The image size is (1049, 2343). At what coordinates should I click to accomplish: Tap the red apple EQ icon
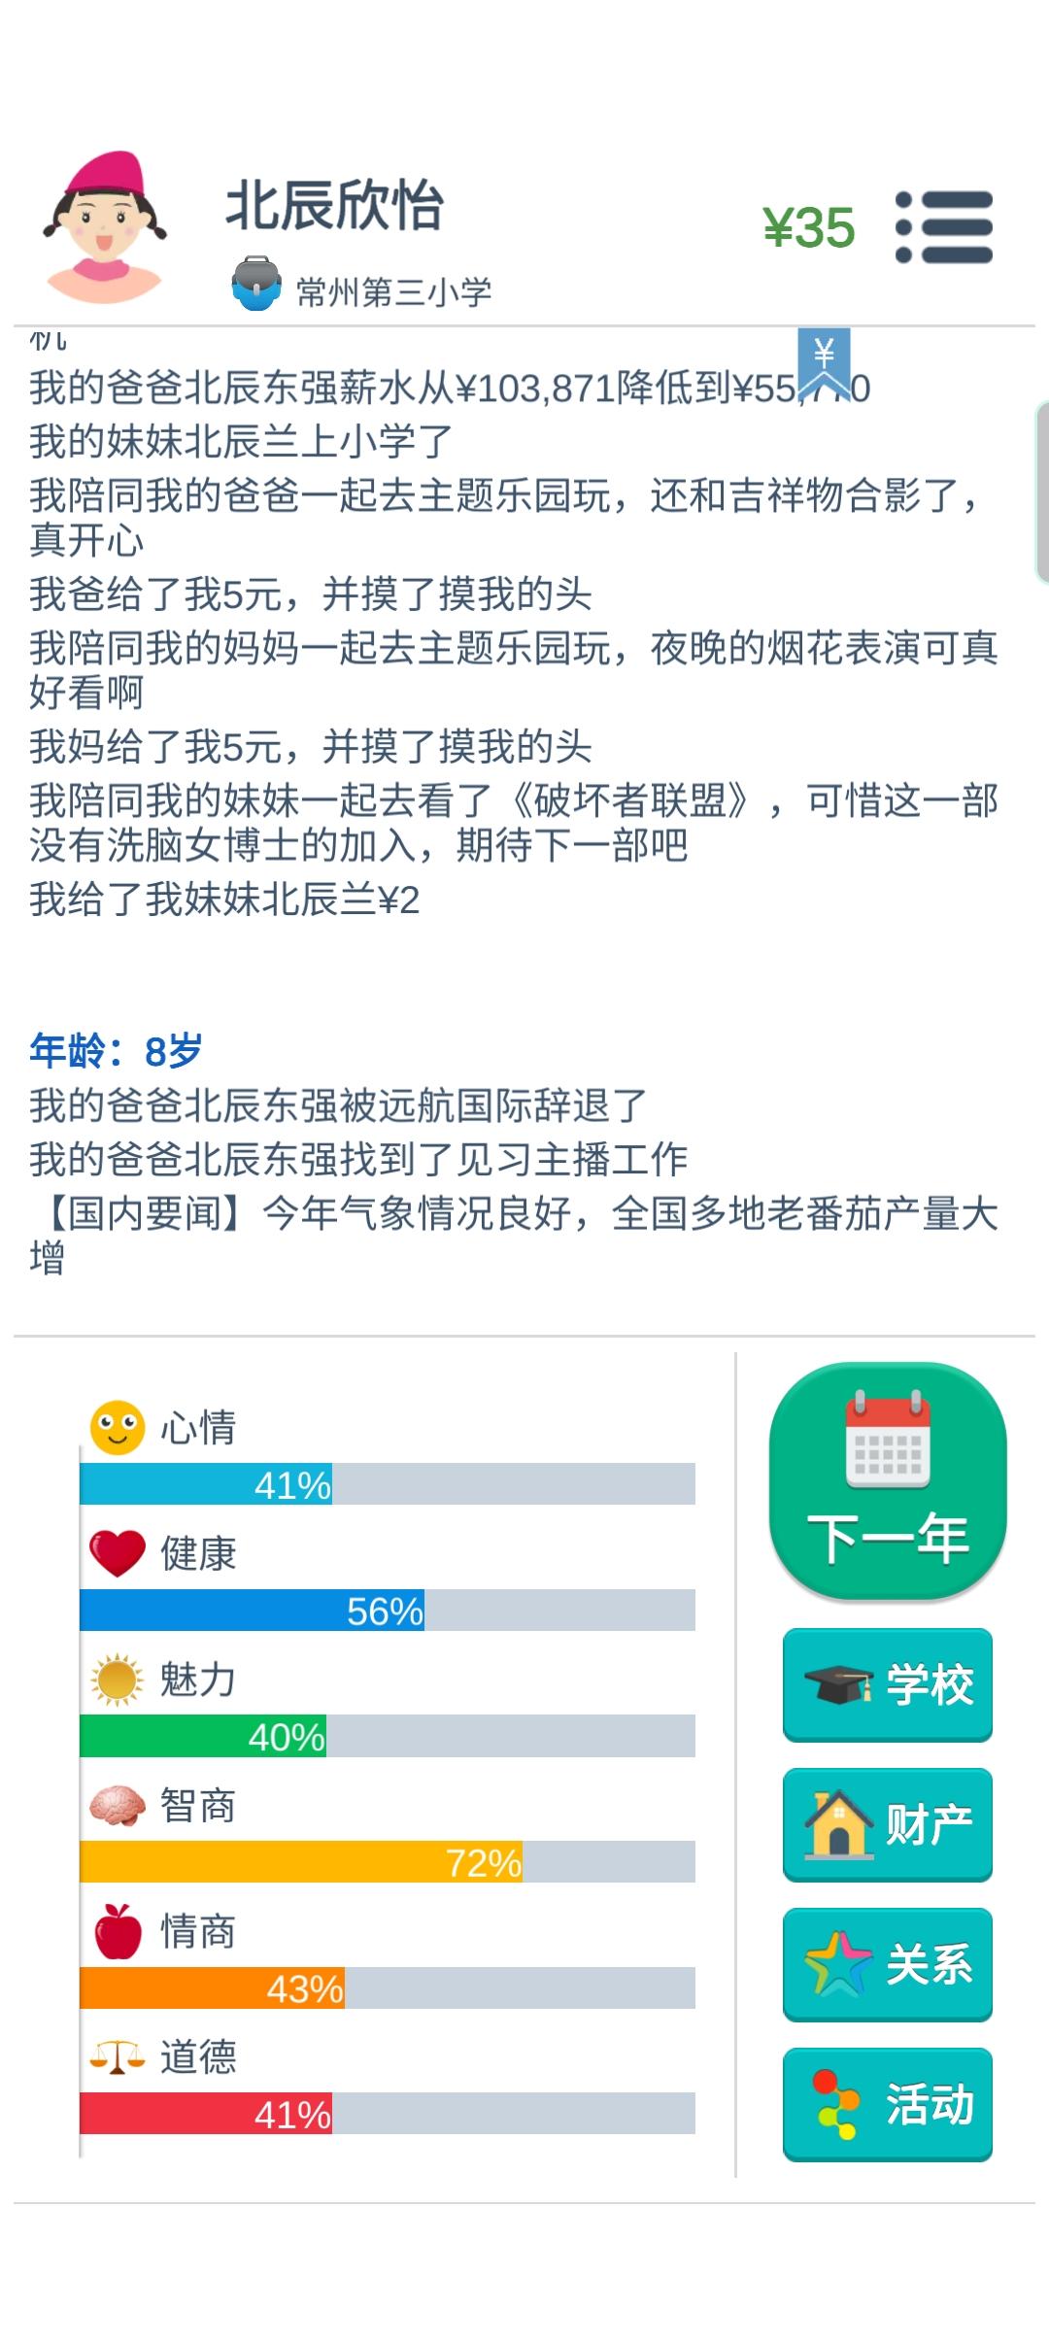118,1931
